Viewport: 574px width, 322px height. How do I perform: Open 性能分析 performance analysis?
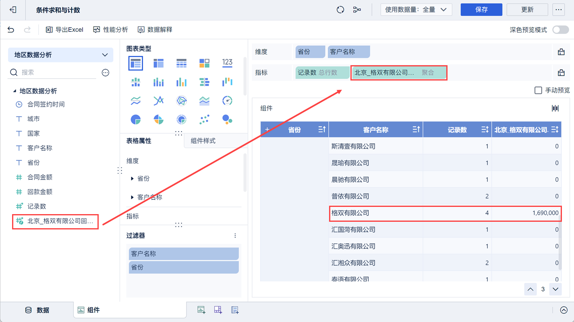click(110, 29)
